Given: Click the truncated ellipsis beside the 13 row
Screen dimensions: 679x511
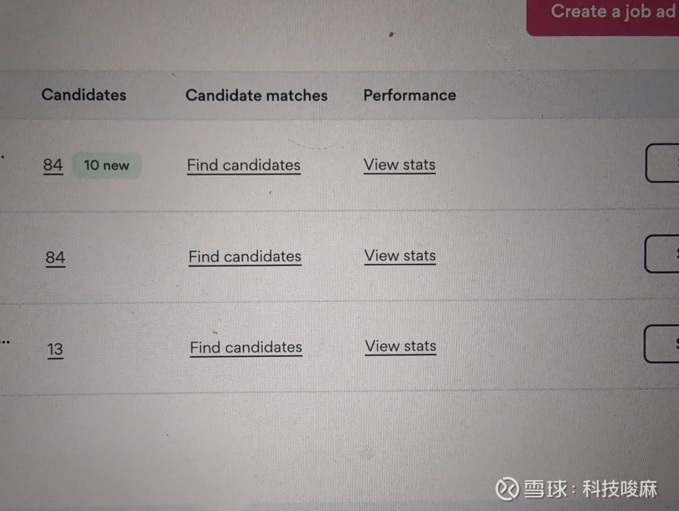Looking at the screenshot, I should (x=5, y=342).
